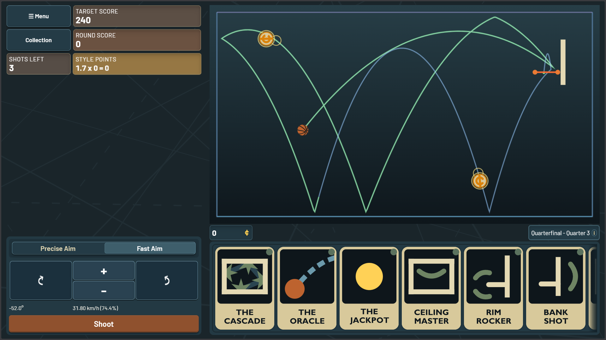
Task: Show Quarterfinal - Quarter 3 info icon
Action: point(594,233)
